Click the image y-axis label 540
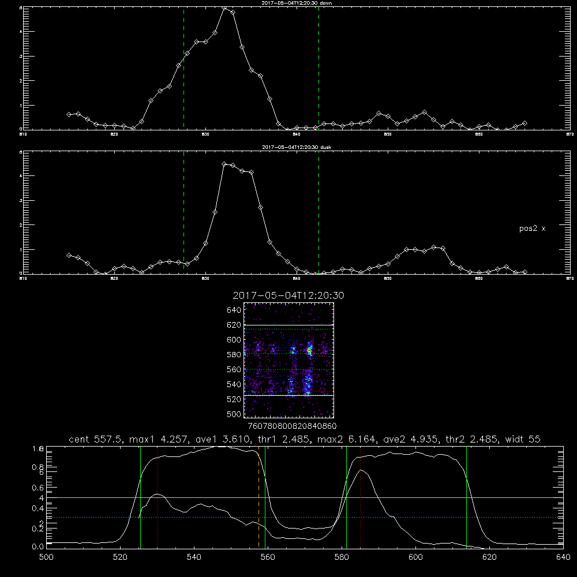The image size is (577, 577). [234, 384]
